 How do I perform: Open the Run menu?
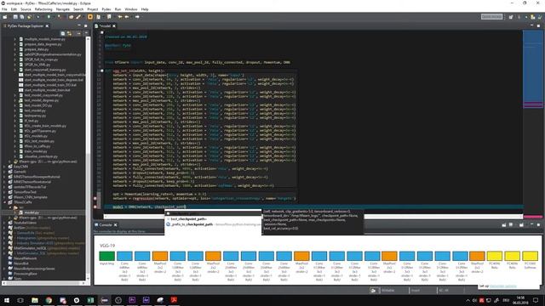(118, 9)
